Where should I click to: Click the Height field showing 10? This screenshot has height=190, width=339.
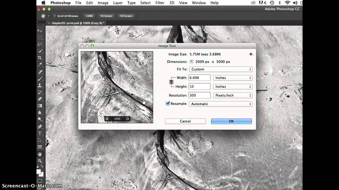point(199,87)
